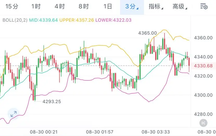Switch to the 15分 timeframe
Viewport: 216px width, 136px height.
tap(12, 7)
